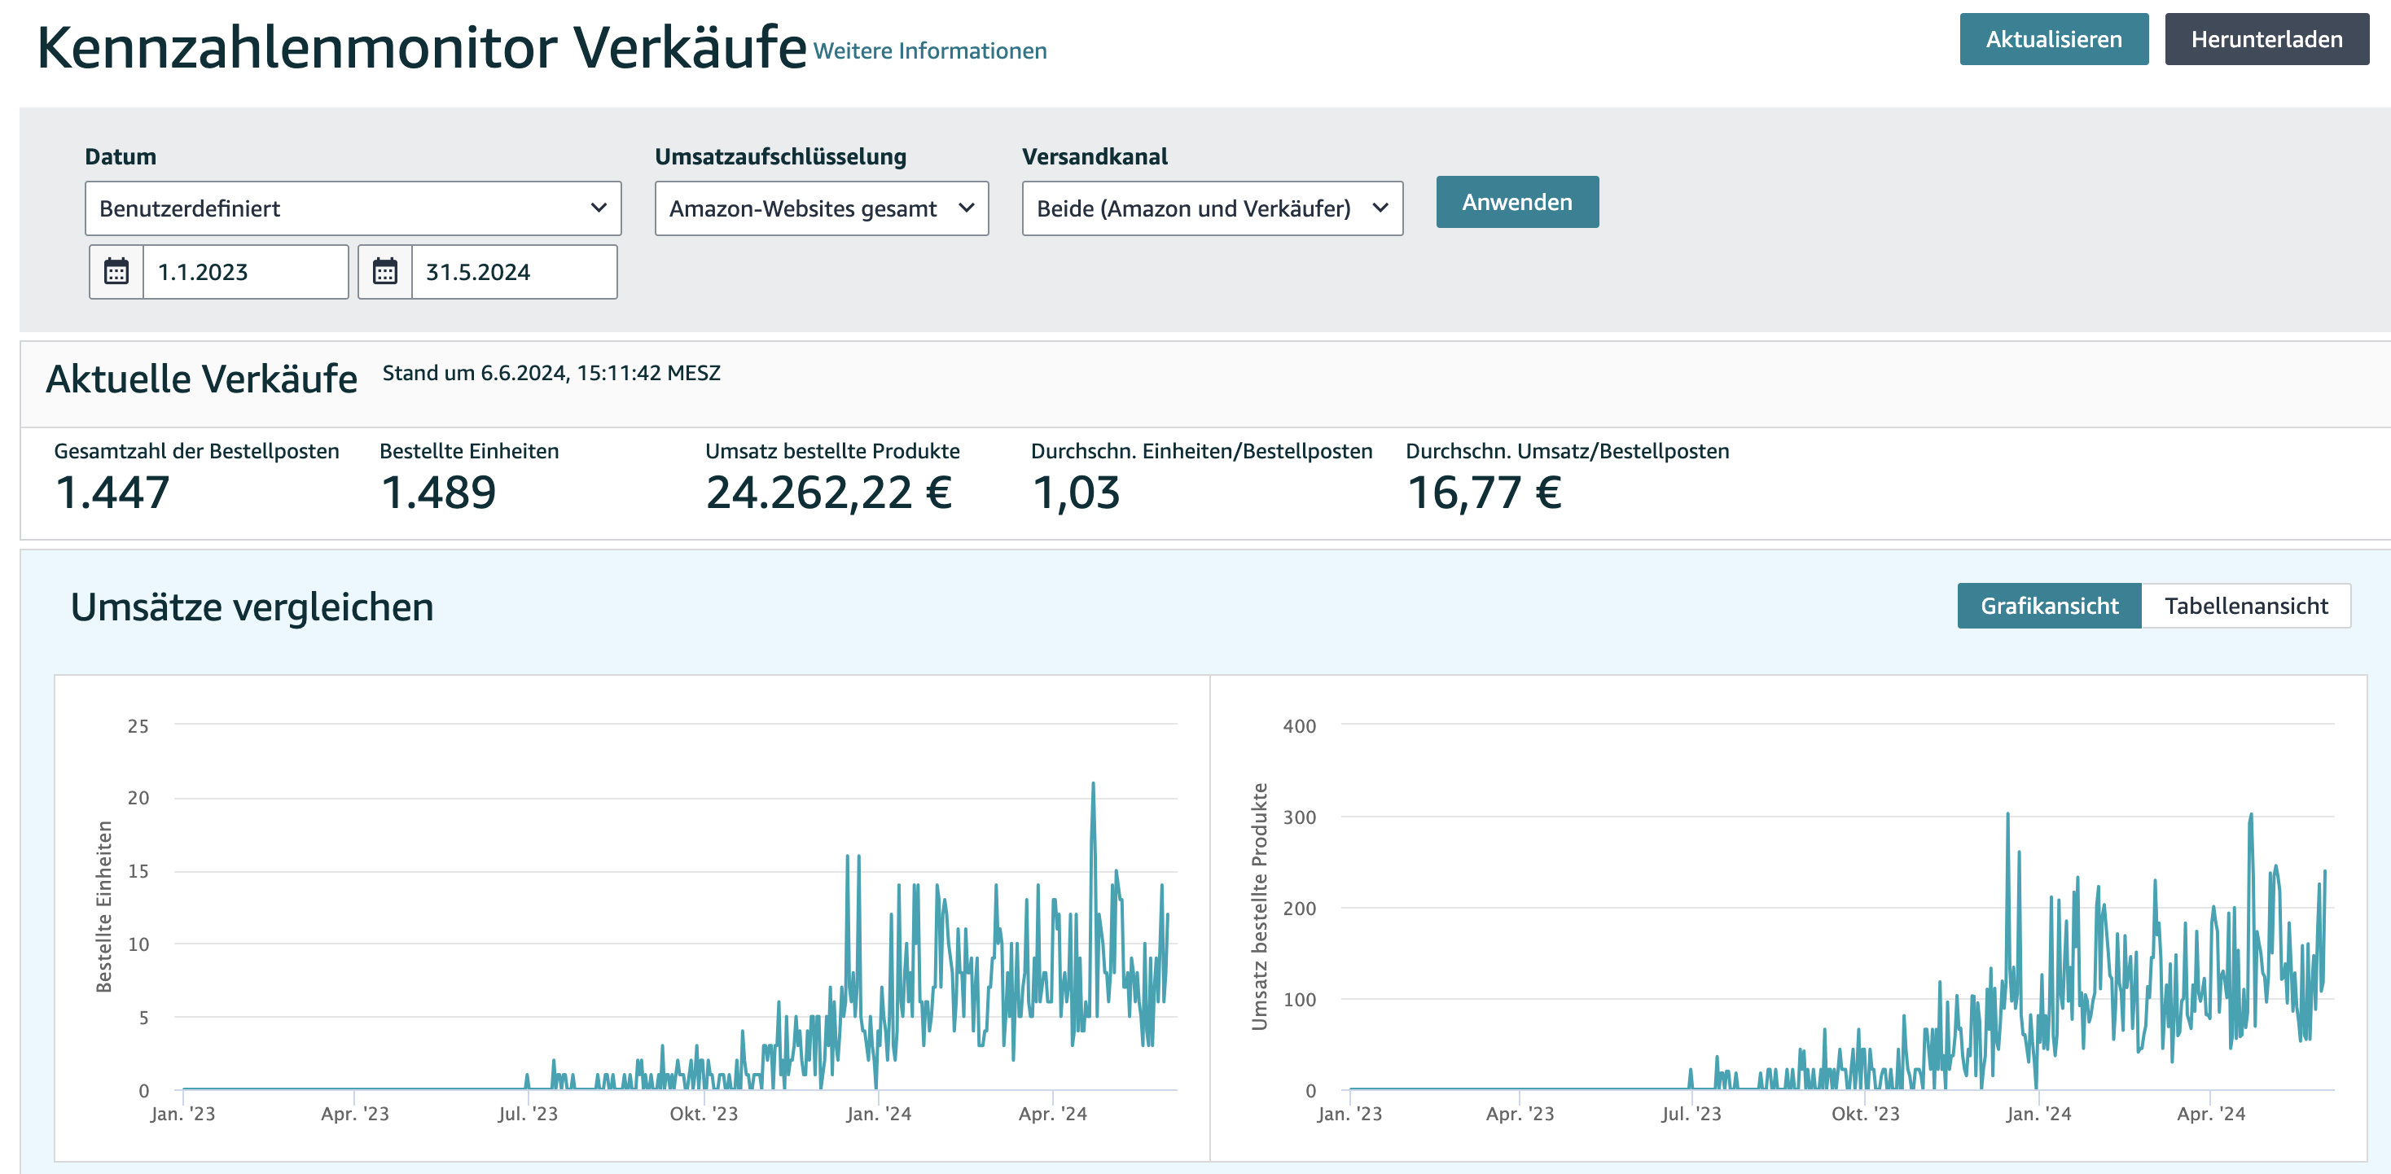Switch to the Tabellenansicht tab
2391x1174 pixels.
coord(2245,606)
